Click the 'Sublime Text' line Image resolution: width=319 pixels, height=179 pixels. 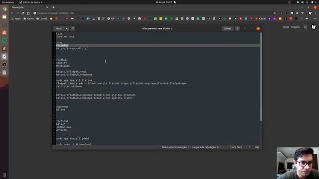coord(65,36)
